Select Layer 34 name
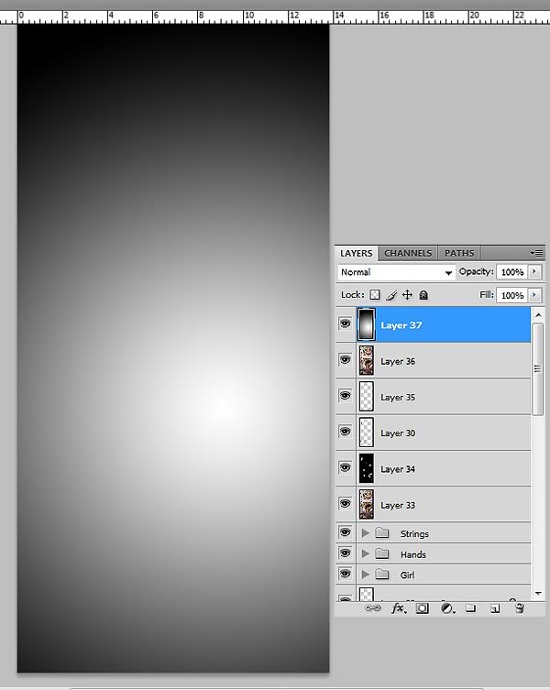 point(398,469)
